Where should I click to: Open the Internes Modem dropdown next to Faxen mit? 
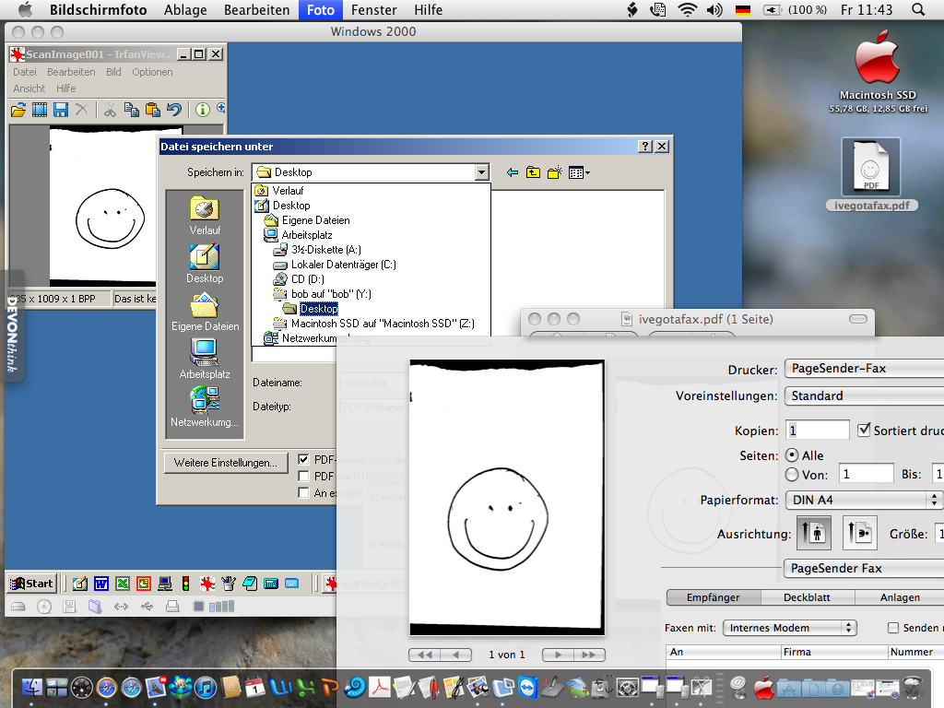point(792,628)
